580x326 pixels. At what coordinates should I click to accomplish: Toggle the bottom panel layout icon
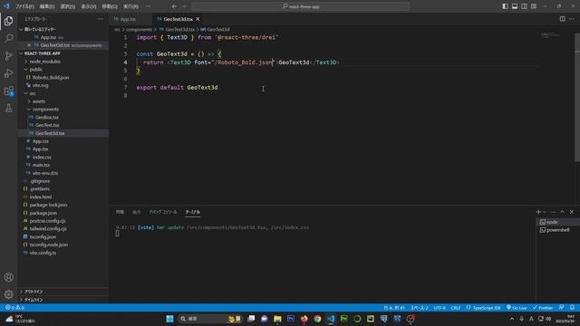coord(515,6)
